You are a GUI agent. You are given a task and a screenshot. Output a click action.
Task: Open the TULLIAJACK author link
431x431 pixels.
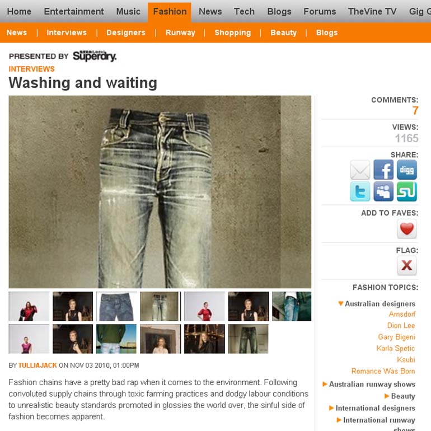38,366
